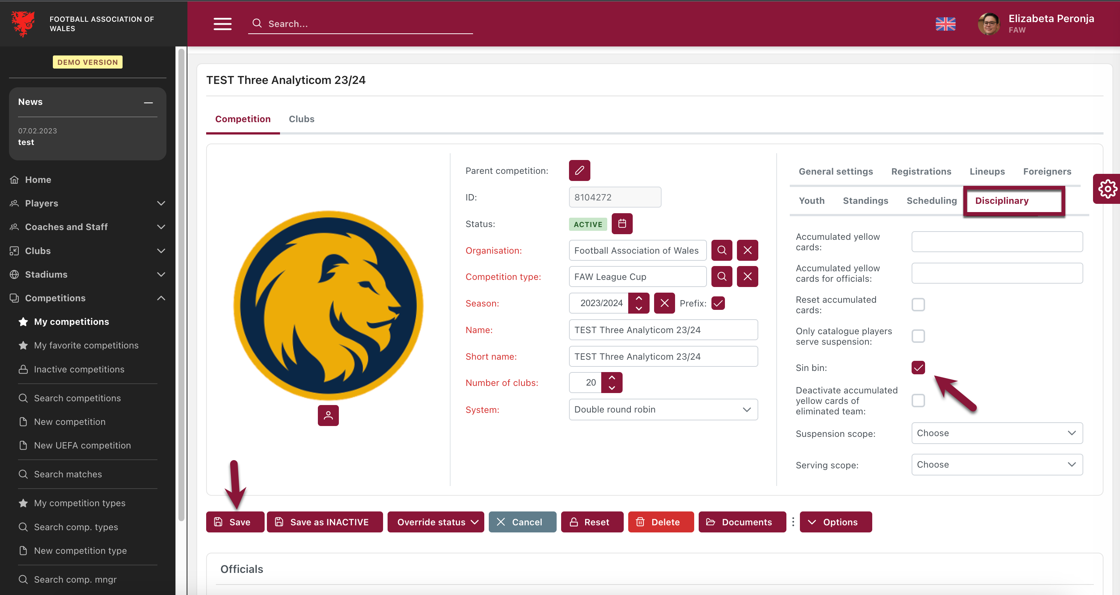Open the status calendar icon
Screen dimensions: 1120x595
(x=622, y=224)
